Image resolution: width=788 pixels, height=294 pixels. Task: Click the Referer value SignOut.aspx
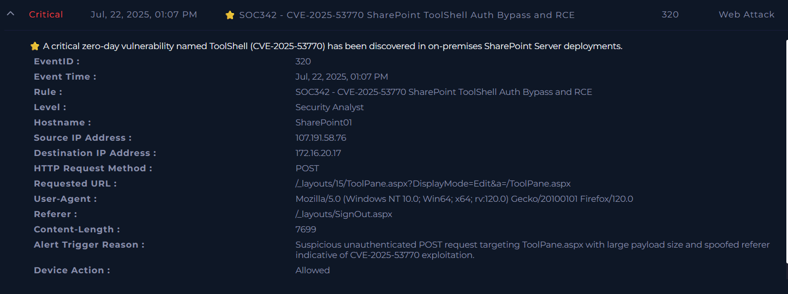[344, 214]
